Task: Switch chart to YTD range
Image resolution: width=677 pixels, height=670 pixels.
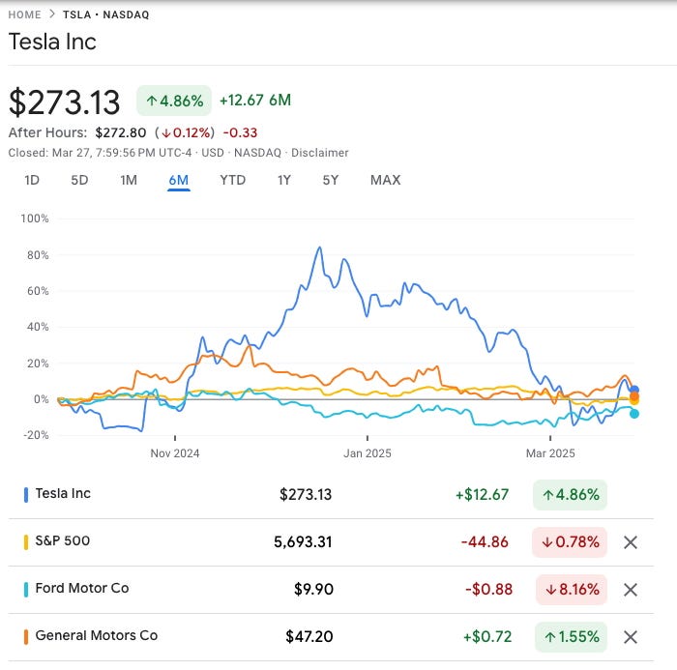Action: [233, 180]
